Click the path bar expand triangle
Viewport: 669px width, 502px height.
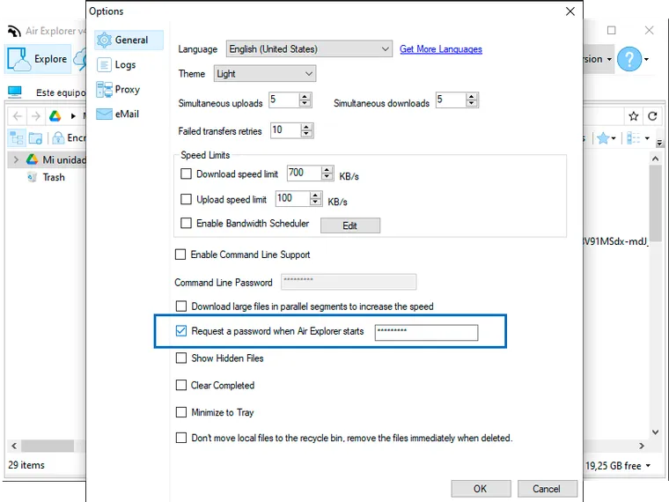click(73, 116)
